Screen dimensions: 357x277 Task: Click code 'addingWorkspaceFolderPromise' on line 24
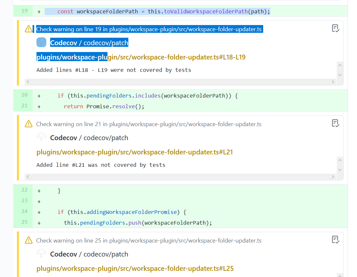coord(132,212)
